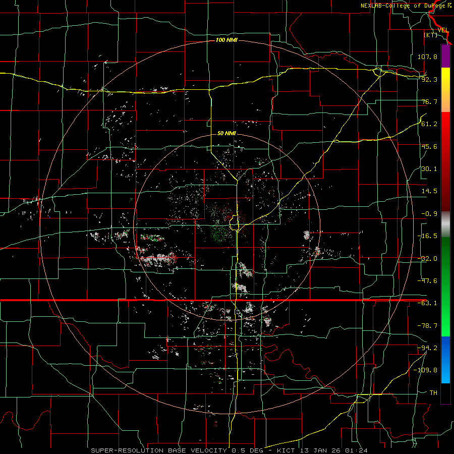454x454 pixels.
Task: Pick the blue segment of color bar
Action: 445,360
